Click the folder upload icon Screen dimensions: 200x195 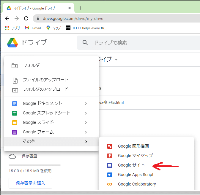click(x=15, y=90)
